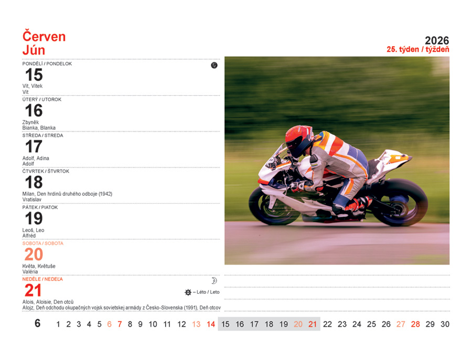The height and width of the screenshot is (337, 472).
Task: Click the crescent moon icon on Sunday 21
Action: 214,281
